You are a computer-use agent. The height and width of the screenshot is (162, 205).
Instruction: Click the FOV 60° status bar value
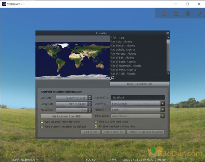[x=91, y=159]
